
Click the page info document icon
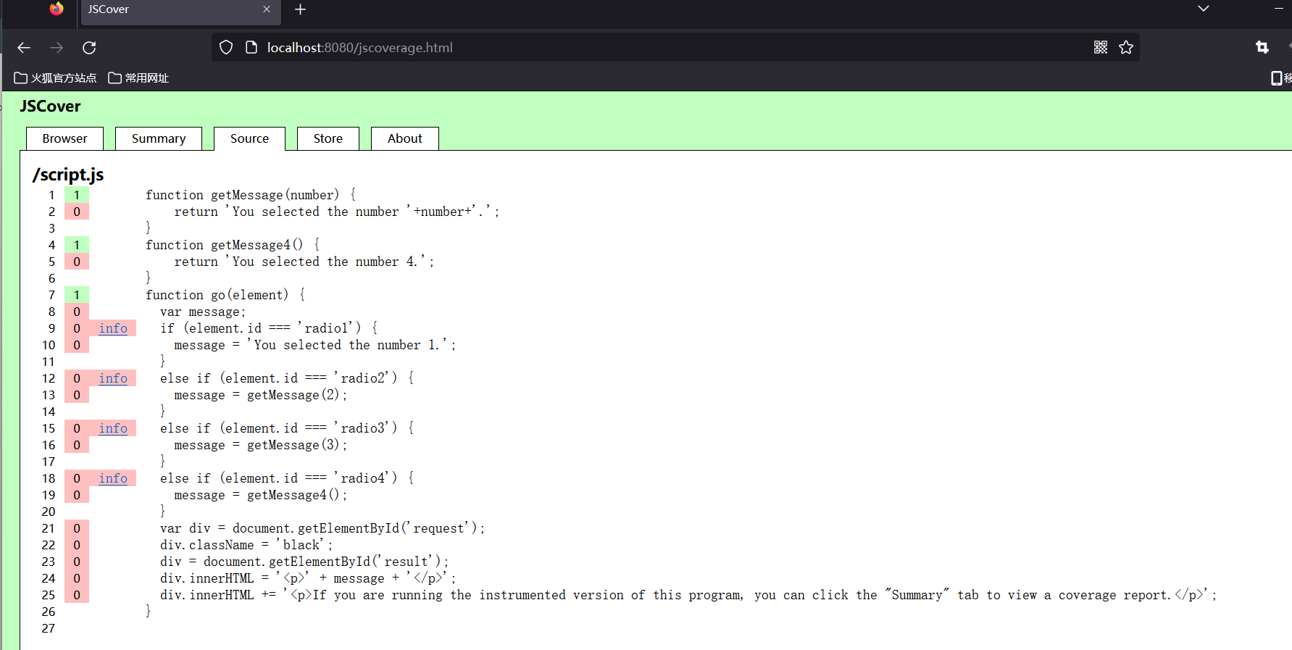click(x=251, y=48)
